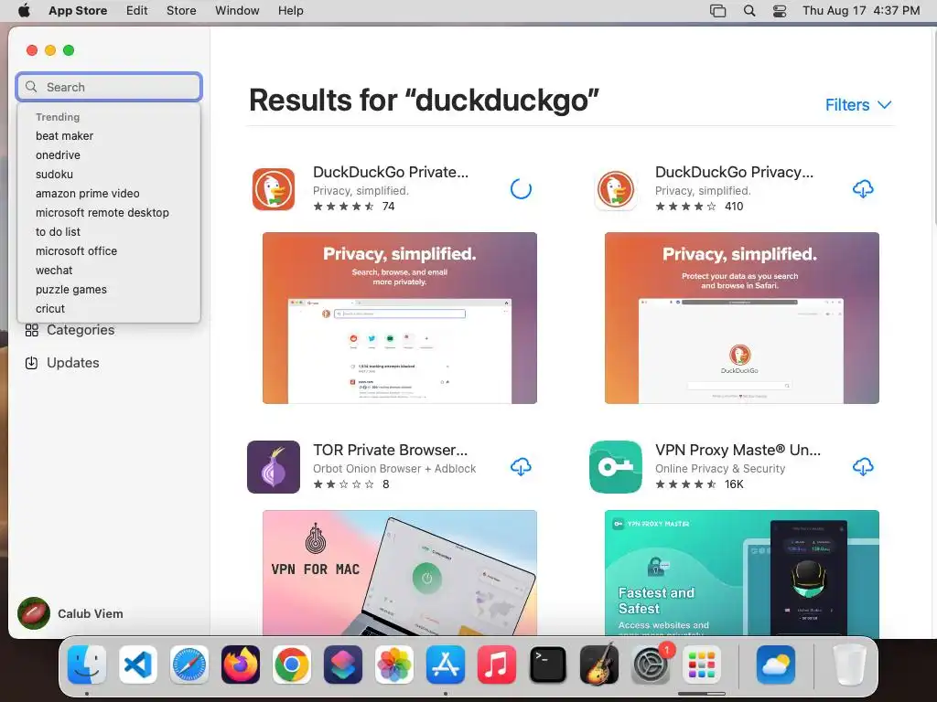
Task: Open the Edit menu
Action: click(x=137, y=11)
